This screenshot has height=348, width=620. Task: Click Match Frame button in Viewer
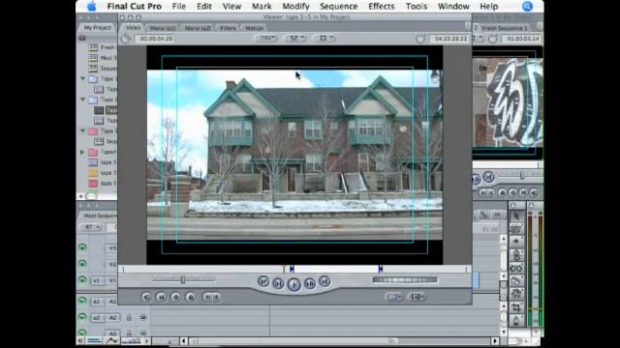coord(146,297)
